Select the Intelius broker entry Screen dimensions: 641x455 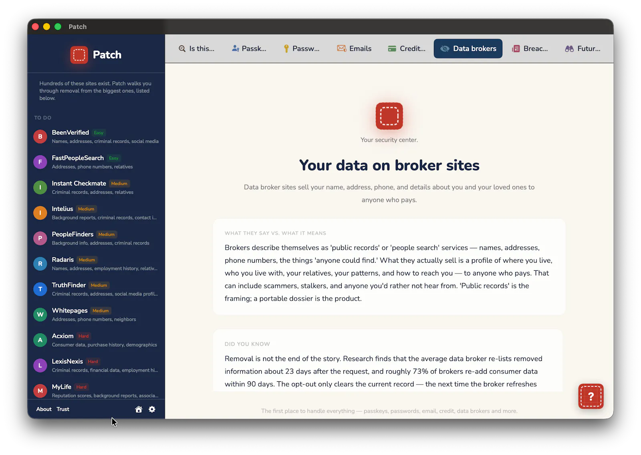(96, 213)
